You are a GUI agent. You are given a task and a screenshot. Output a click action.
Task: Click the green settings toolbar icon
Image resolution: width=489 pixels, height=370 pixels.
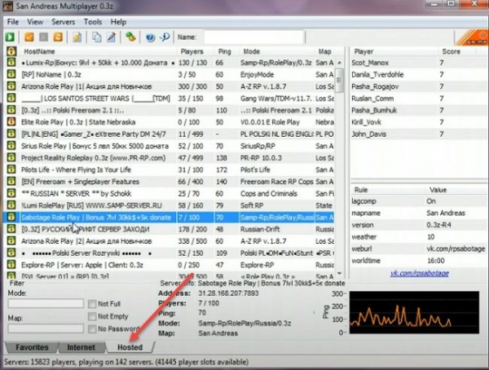[130, 37]
